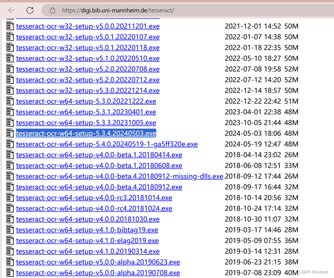Viewport: 334px width, 278px height.
Task: Click size 36M in elag2019 row
Action: [291, 241]
